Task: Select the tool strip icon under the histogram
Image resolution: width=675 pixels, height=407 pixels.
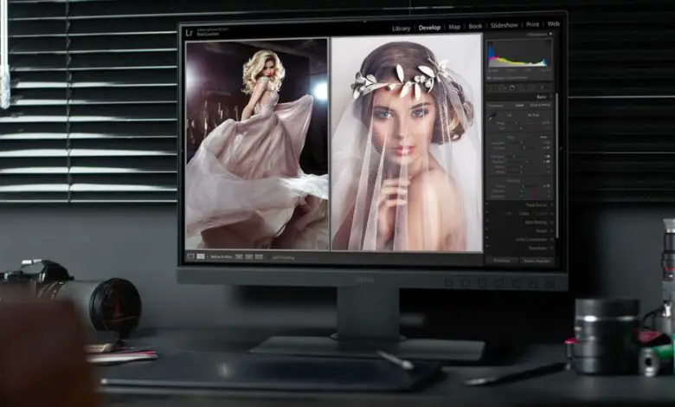Action: [x=511, y=87]
